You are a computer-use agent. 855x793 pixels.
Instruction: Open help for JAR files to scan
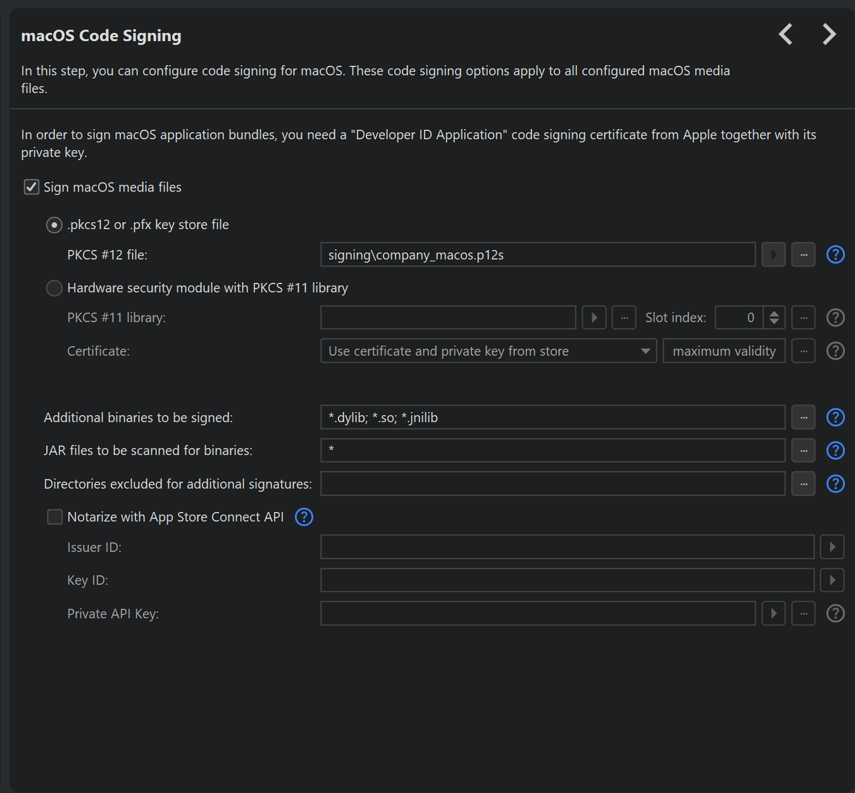click(x=835, y=450)
